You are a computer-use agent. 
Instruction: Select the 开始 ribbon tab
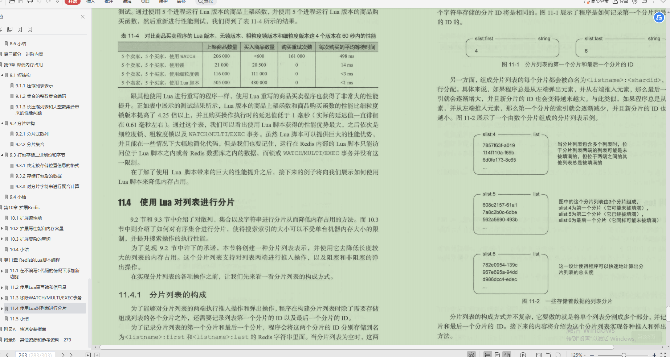73,1
